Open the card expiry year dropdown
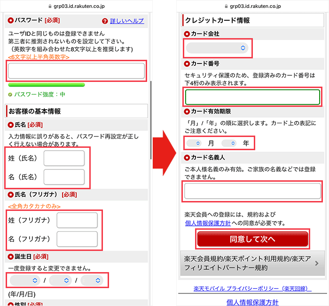Viewport: 329px width, 306px height. pos(229,143)
